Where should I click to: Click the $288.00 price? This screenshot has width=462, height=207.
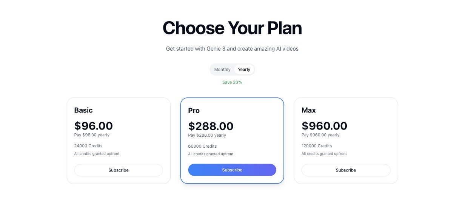(x=211, y=126)
